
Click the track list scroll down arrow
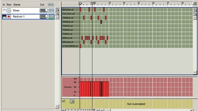57,106
